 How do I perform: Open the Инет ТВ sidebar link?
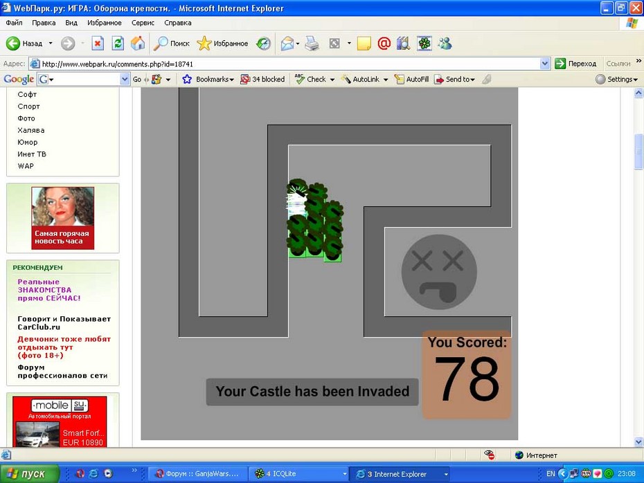click(x=32, y=154)
